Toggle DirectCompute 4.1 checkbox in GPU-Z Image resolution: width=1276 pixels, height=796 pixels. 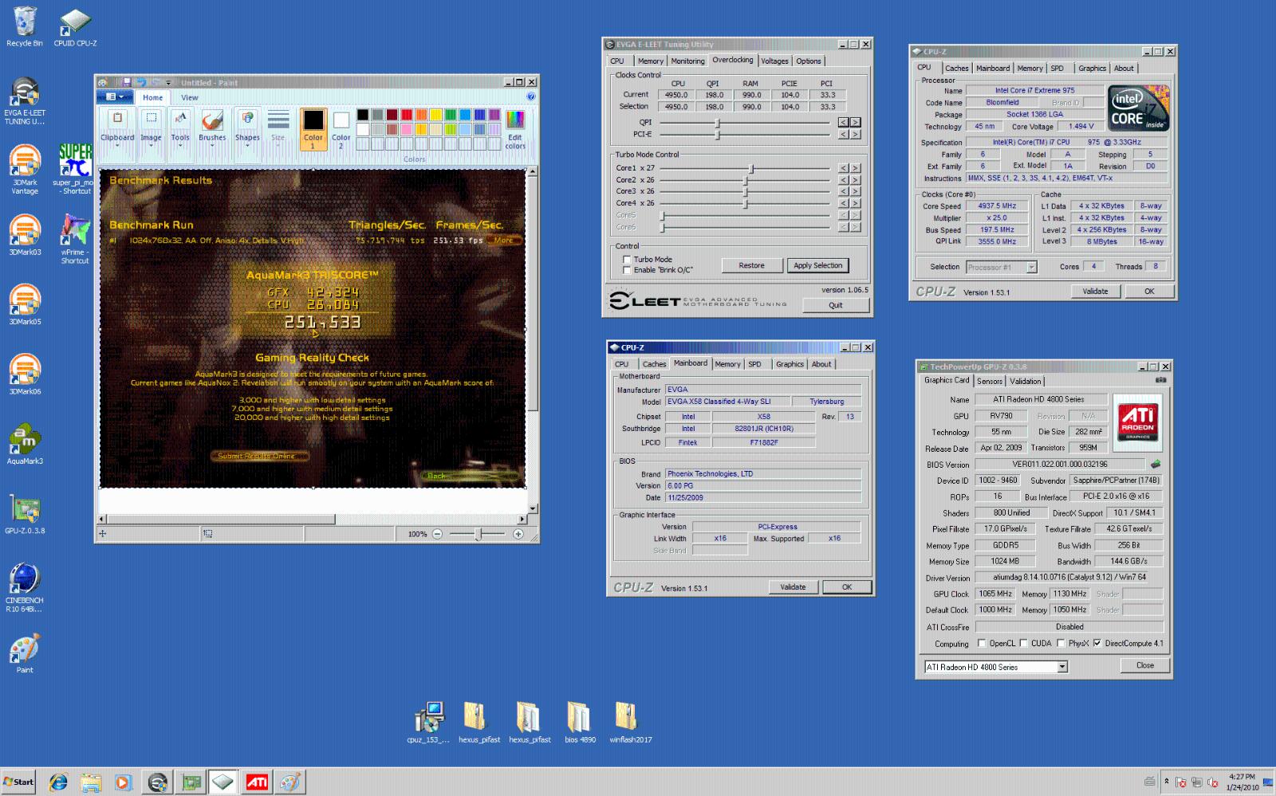tap(1097, 643)
